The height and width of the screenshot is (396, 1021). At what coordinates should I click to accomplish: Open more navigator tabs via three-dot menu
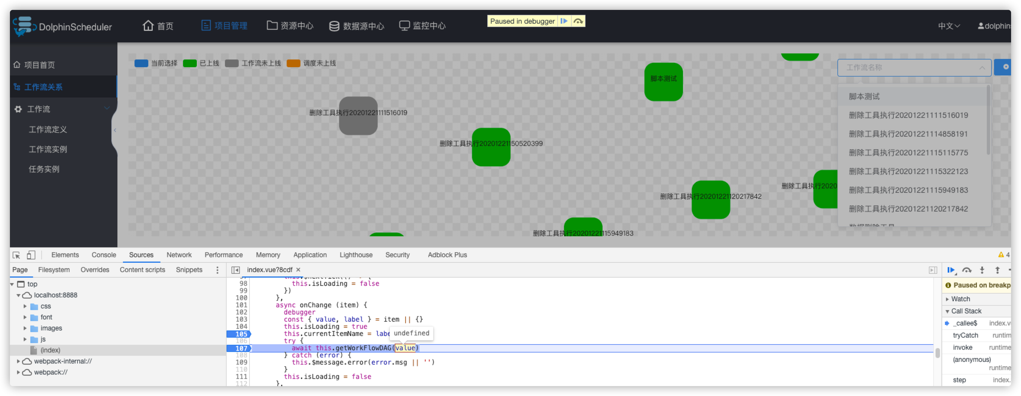tap(217, 270)
